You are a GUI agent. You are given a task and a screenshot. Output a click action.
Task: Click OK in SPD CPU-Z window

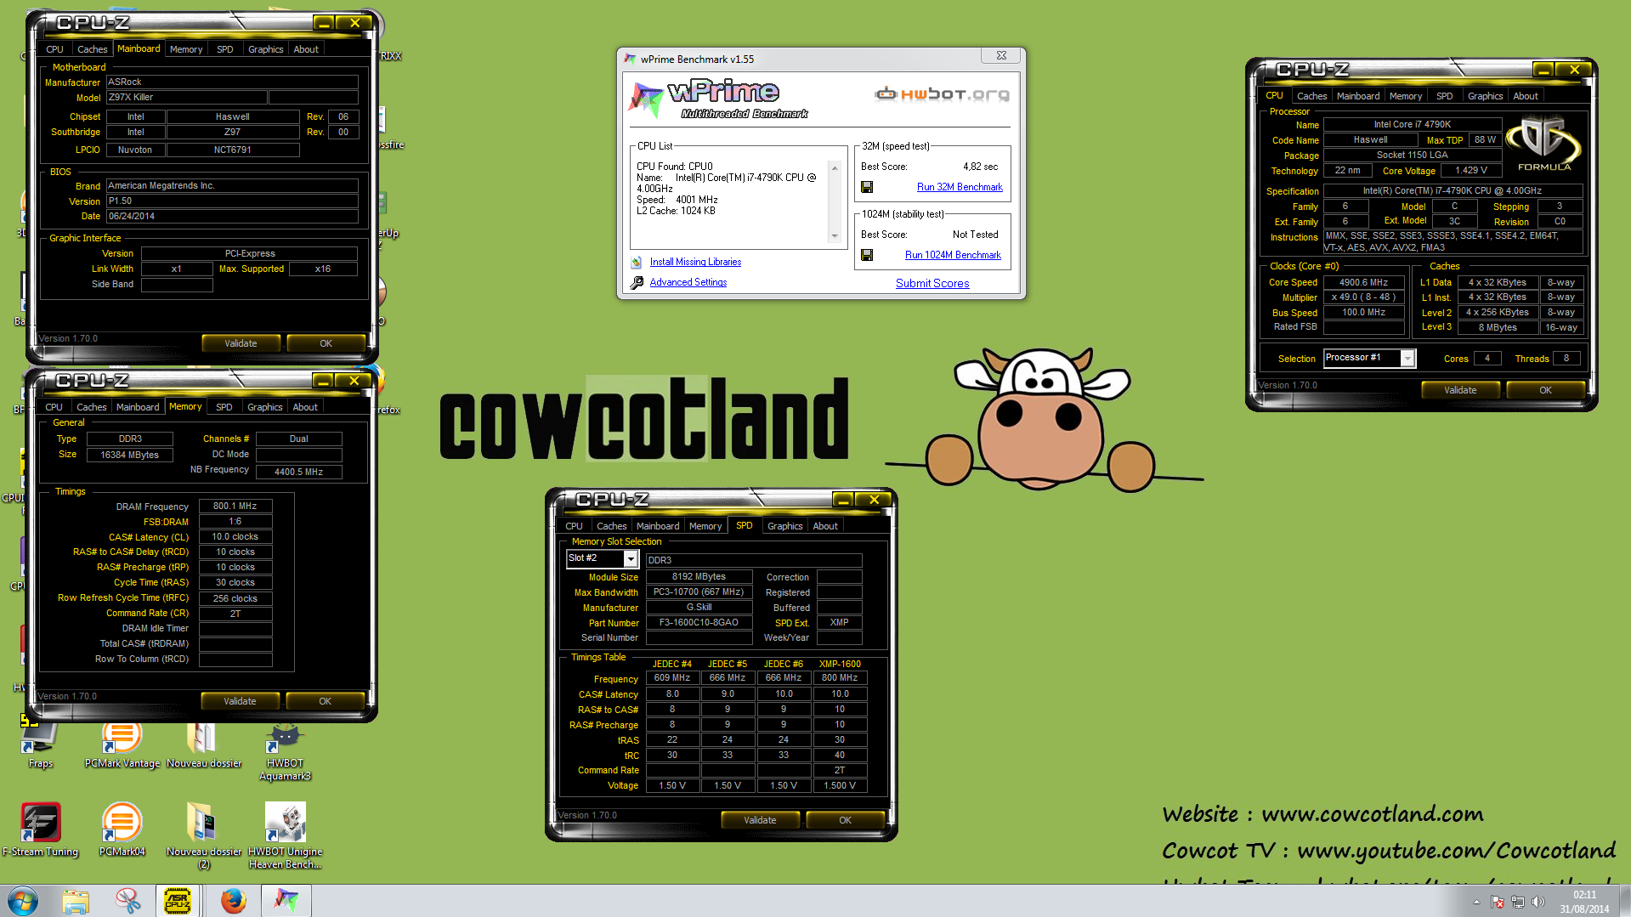pyautogui.click(x=845, y=820)
